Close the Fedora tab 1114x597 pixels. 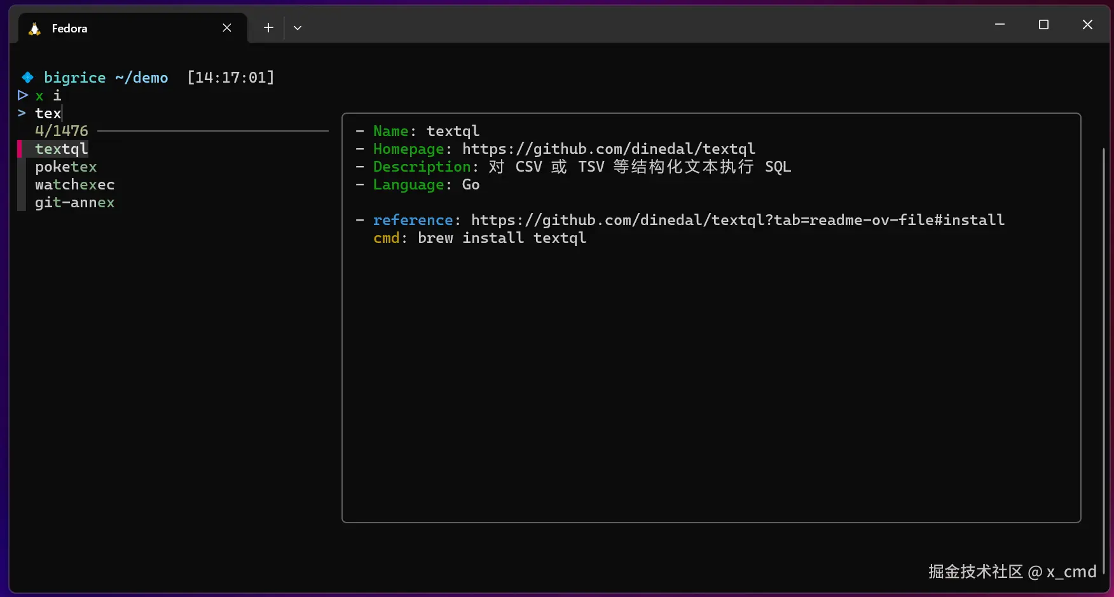click(227, 27)
